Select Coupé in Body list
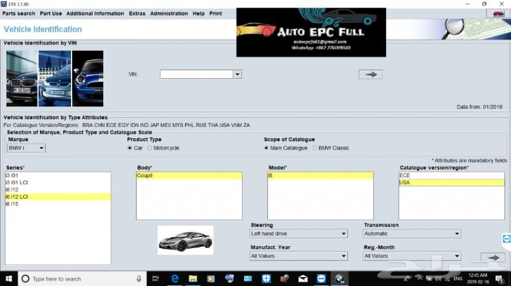This screenshot has width=511, height=286. [189, 176]
